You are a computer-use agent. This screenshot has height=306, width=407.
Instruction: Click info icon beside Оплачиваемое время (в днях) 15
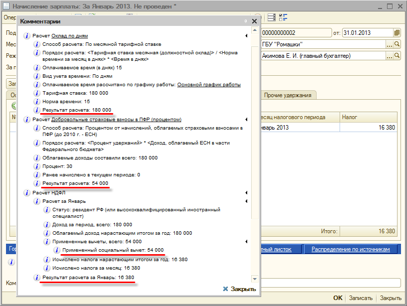[37, 68]
